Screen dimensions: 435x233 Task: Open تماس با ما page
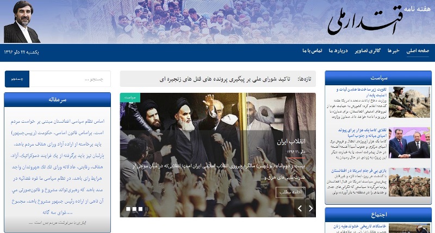[x=312, y=51]
